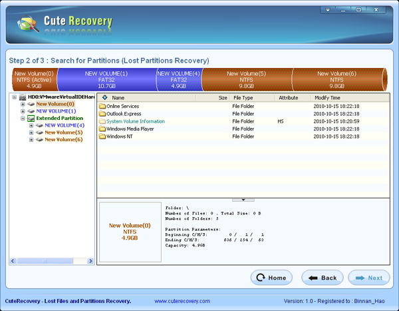Screen dimensions: 399x311
Task: Click Windows Media Player folder icon
Action: [x=102, y=129]
